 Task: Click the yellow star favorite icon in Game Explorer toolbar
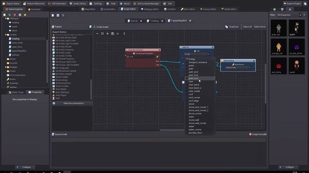[25, 15]
